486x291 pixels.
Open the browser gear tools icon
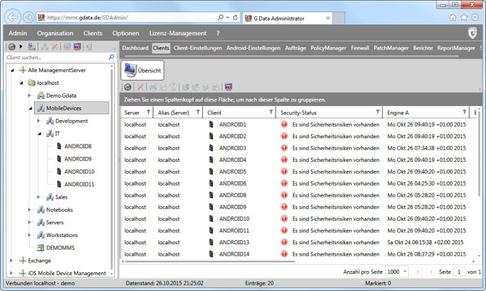click(475, 18)
